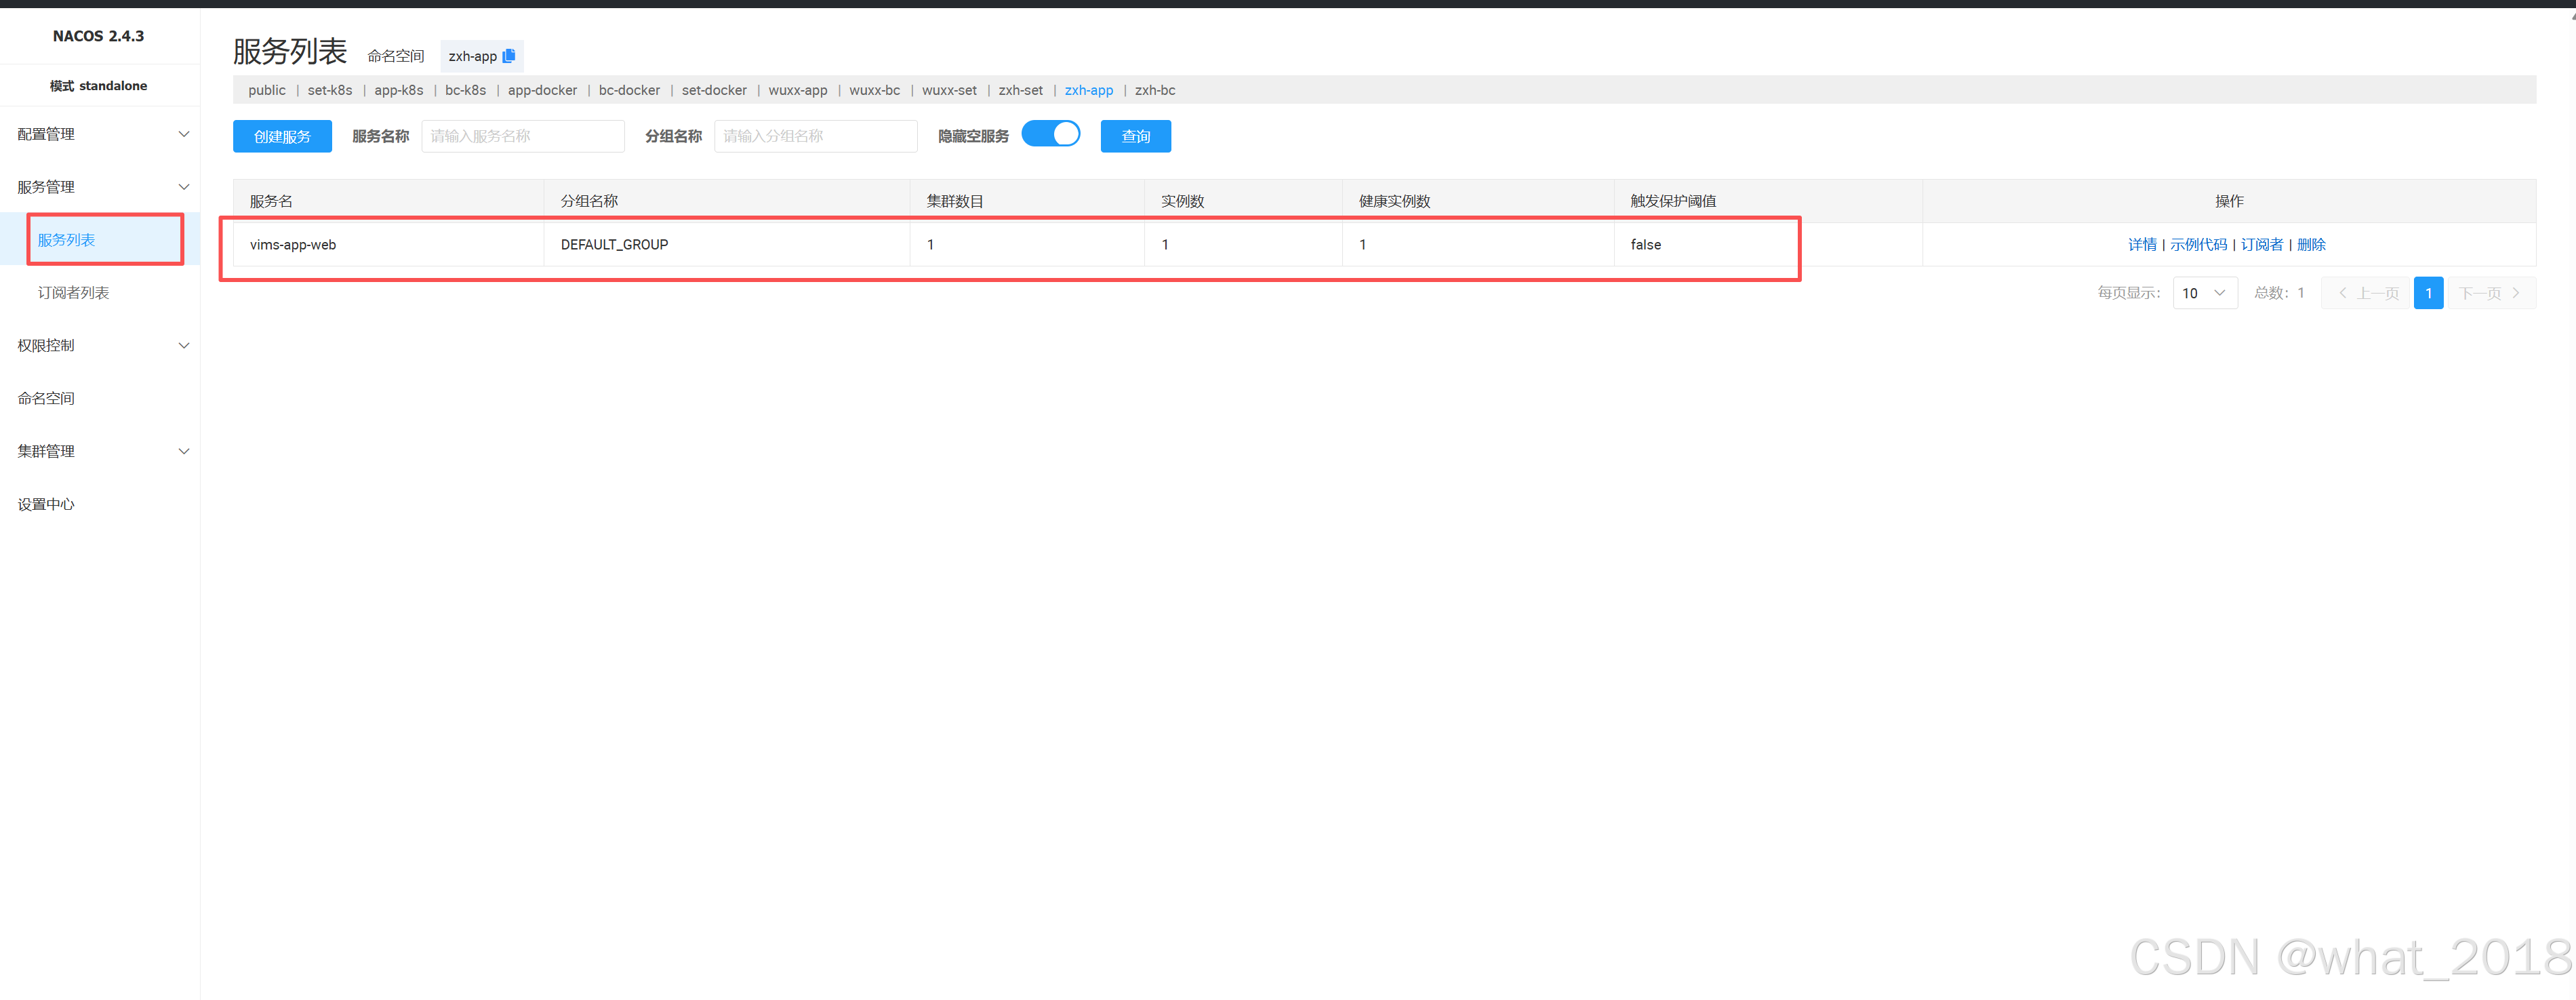2576x1000 pixels.
Task: Switch to the public namespace tab
Action: click(267, 90)
